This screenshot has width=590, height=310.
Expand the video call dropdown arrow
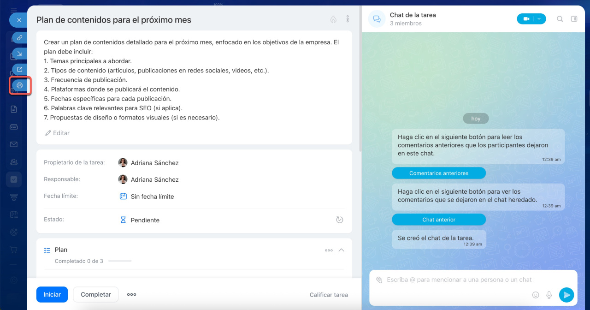[539, 19]
